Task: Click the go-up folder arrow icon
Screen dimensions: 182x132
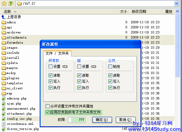Action: pyautogui.click(x=11, y=4)
